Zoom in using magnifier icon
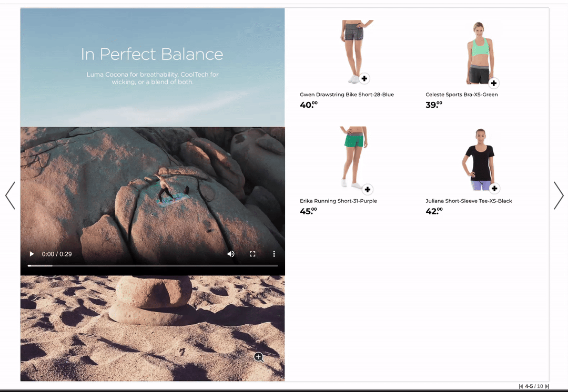The width and height of the screenshot is (568, 392). [259, 357]
